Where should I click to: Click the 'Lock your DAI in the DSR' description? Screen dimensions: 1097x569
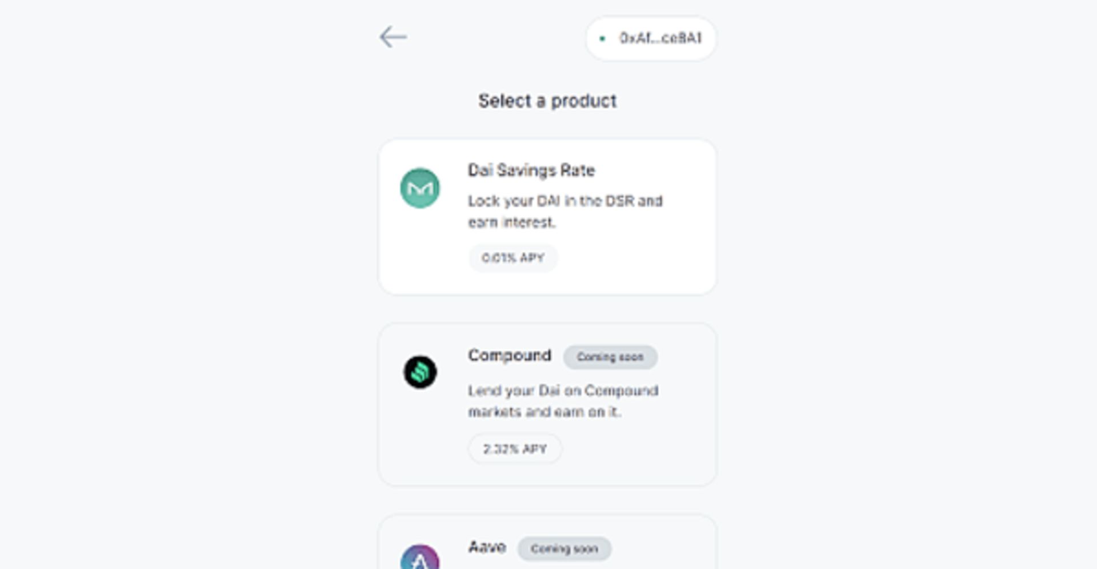pyautogui.click(x=565, y=212)
